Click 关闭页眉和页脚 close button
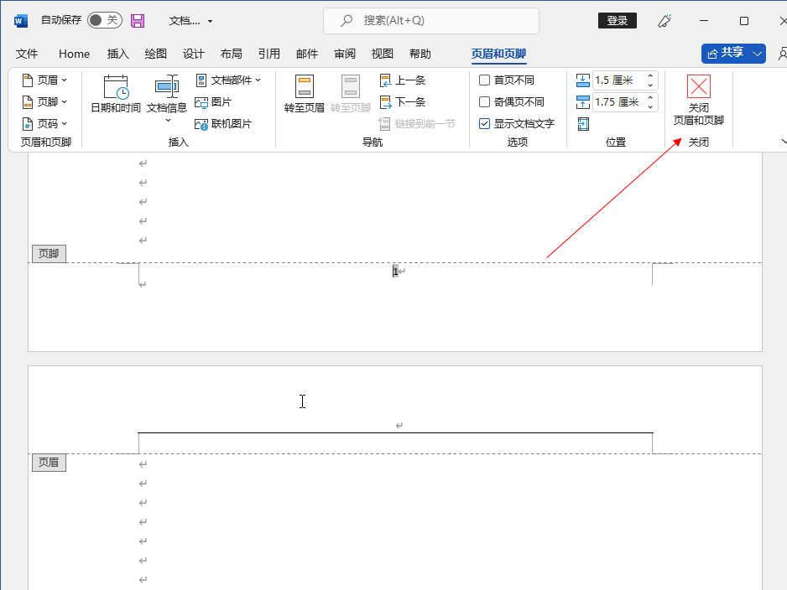The width and height of the screenshot is (787, 590). pos(698,100)
